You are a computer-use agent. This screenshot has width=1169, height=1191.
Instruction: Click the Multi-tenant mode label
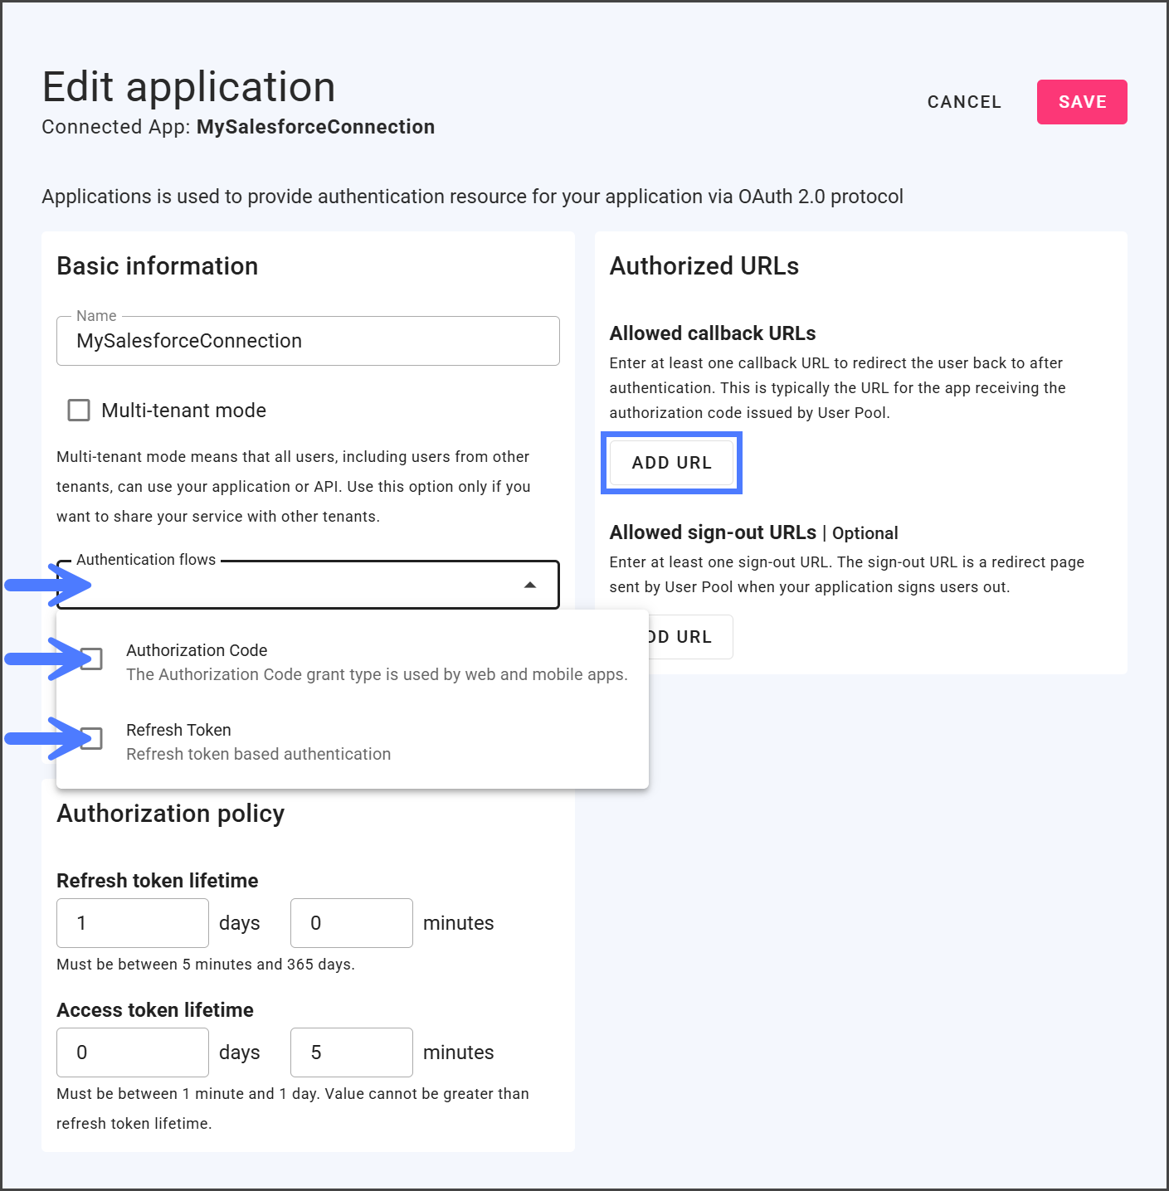point(183,411)
